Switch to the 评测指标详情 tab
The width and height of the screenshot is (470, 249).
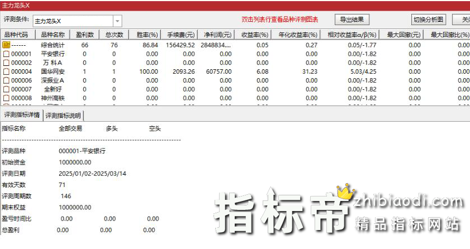coord(22,115)
